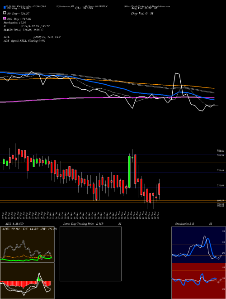Screen dimensions: 226x299
Task: Click the 'CL: 707.55' closing price text
Action: (x=84, y=8)
